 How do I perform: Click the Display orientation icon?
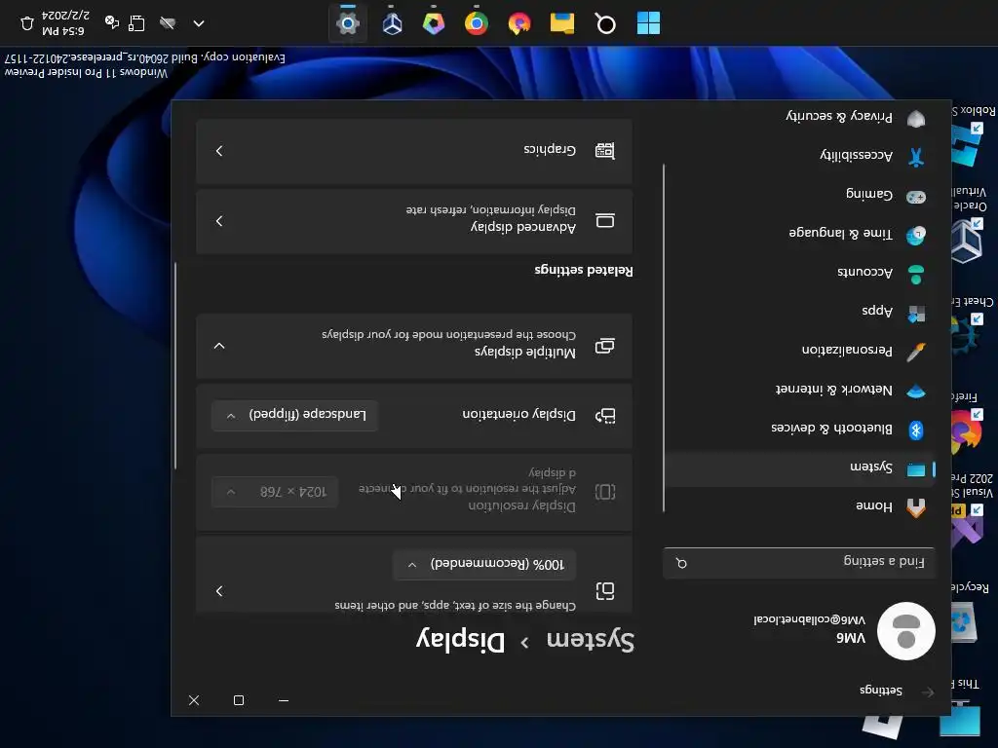pyautogui.click(x=604, y=416)
